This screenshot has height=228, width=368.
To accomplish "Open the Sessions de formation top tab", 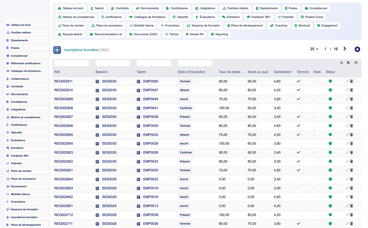I will pos(203,26).
